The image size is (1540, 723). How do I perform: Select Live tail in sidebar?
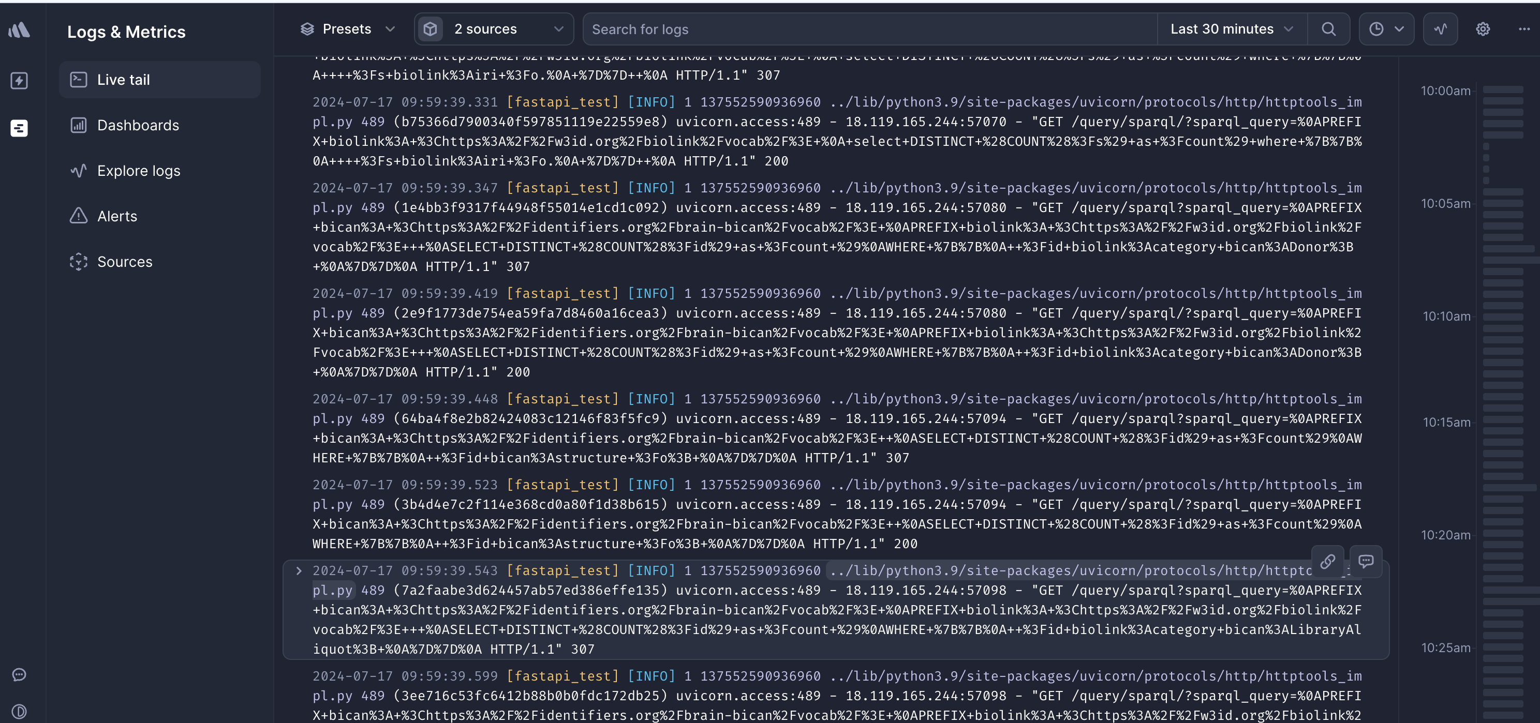tap(159, 80)
